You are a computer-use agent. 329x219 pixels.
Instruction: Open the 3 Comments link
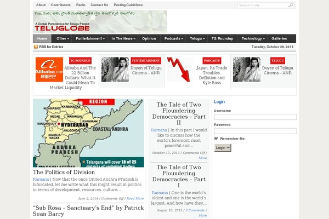pyautogui.click(x=195, y=210)
